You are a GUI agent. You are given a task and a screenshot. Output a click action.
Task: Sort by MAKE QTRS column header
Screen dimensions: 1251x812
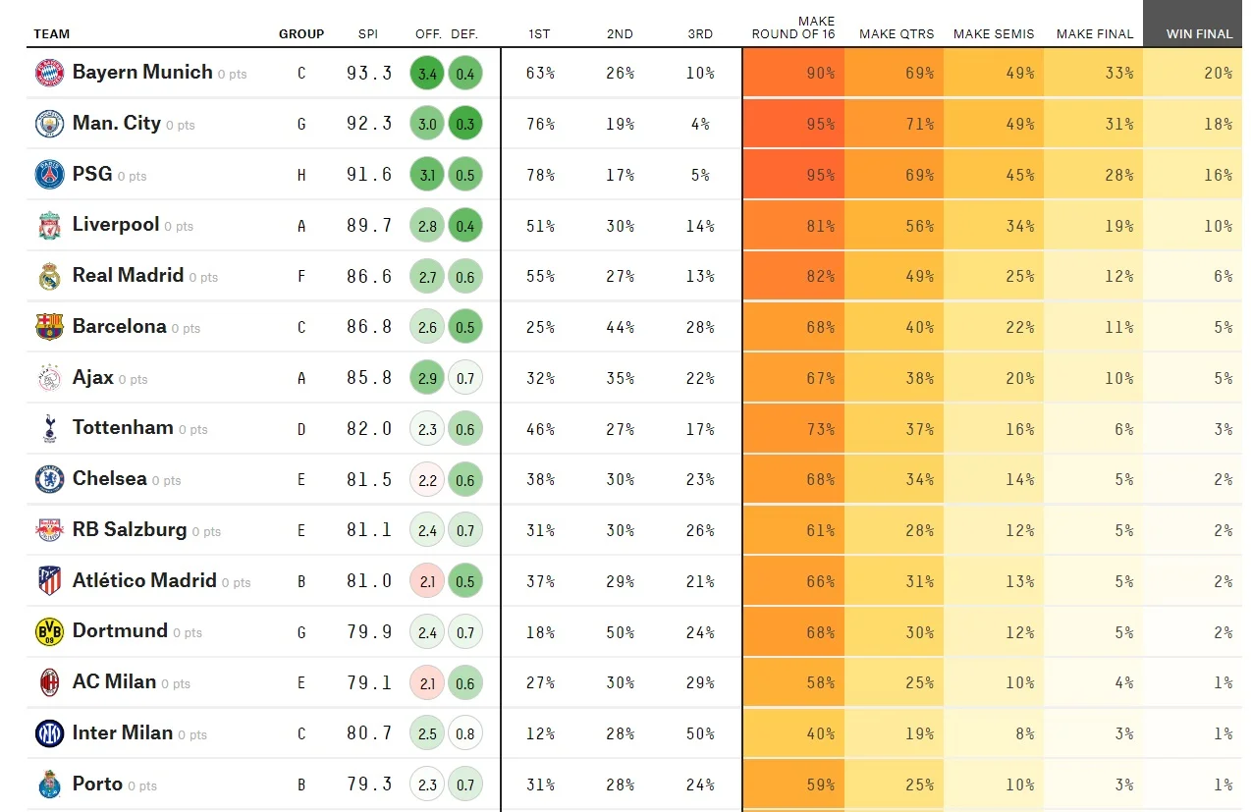click(x=897, y=33)
